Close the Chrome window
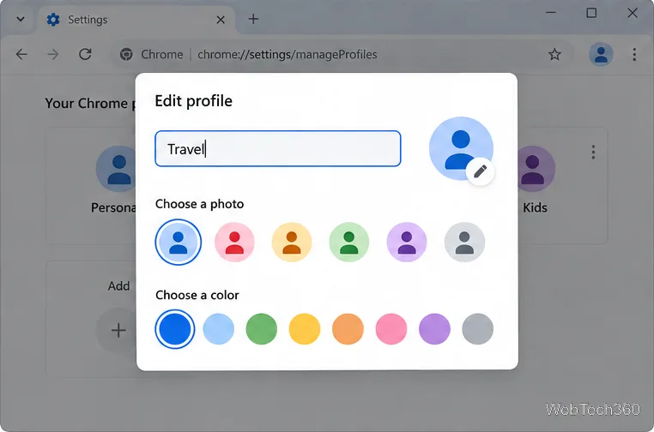Screen dimensions: 654x432 (633, 13)
